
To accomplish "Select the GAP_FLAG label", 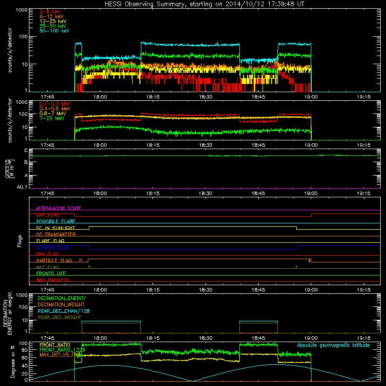I will pos(48,215).
